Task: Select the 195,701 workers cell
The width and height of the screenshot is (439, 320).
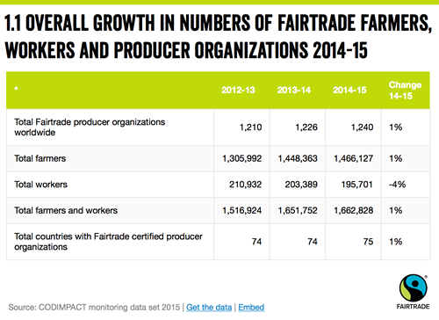Action: [x=356, y=185]
